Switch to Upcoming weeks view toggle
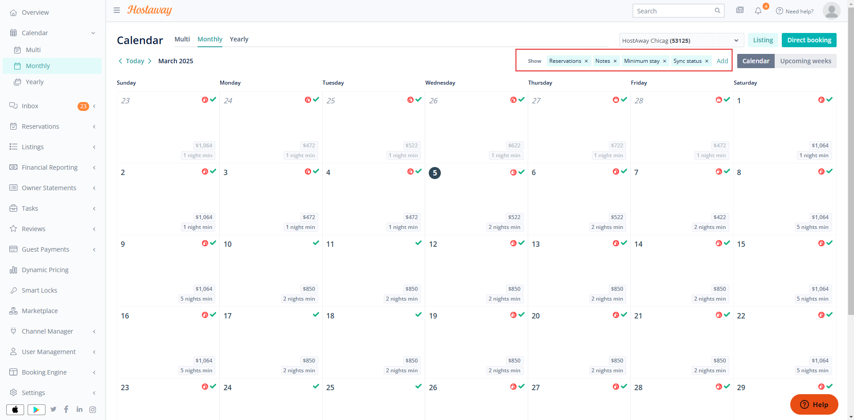 pyautogui.click(x=805, y=61)
